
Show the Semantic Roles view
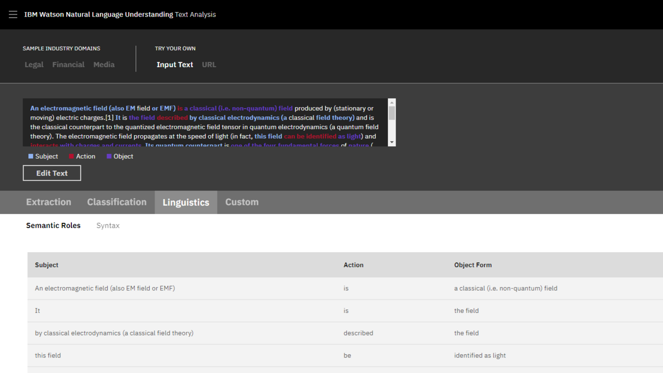coord(53,226)
